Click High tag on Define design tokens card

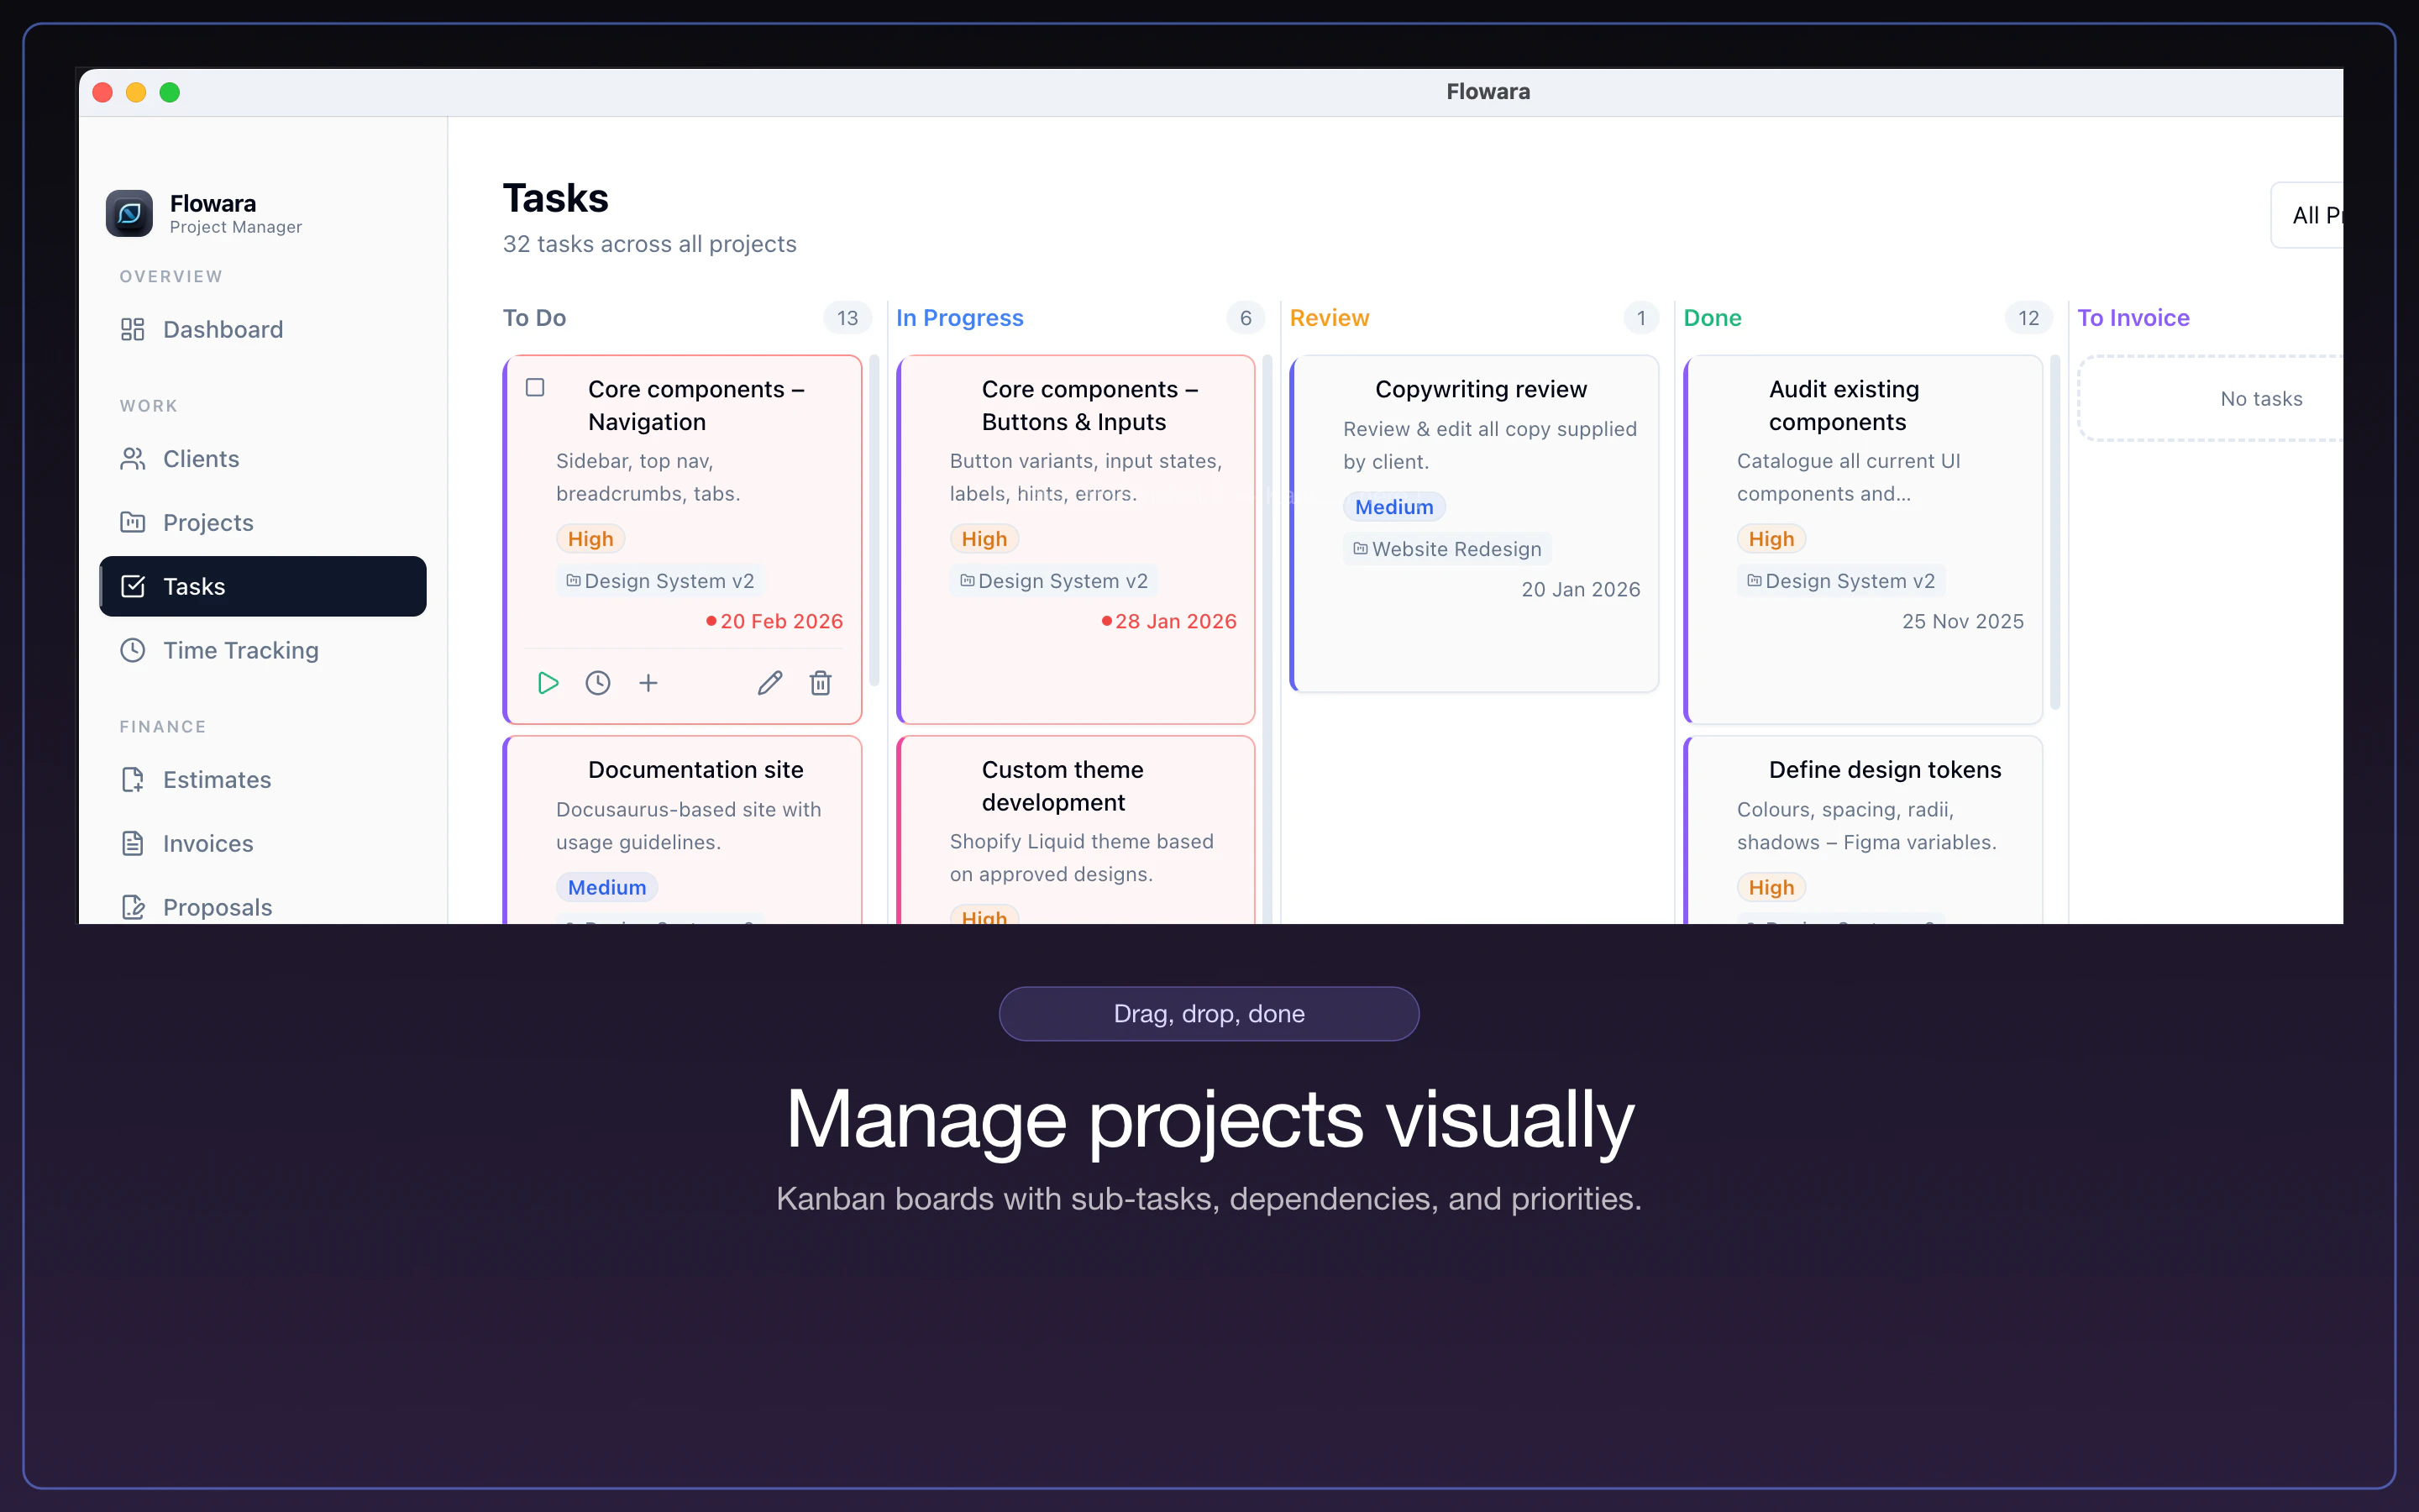tap(1771, 887)
